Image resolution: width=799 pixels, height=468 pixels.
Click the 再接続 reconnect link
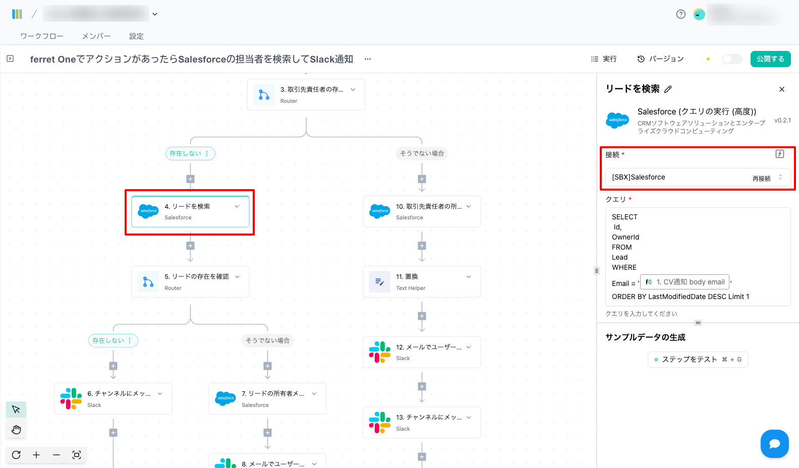(x=762, y=179)
